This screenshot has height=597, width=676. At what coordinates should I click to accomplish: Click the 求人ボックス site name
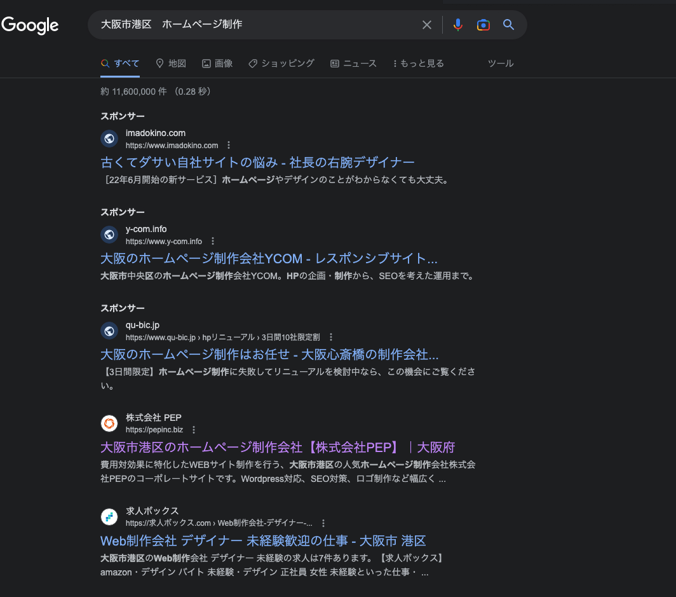[x=152, y=511]
